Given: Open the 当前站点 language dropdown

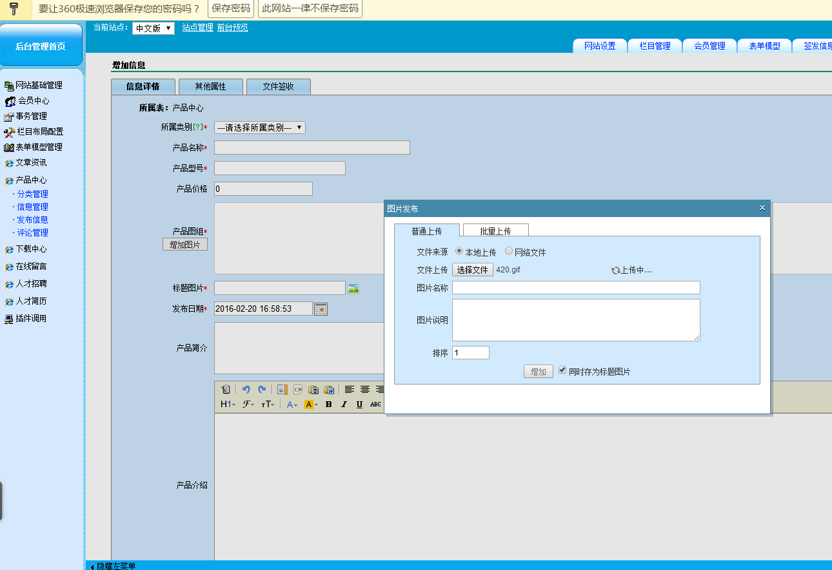Looking at the screenshot, I should pyautogui.click(x=153, y=28).
